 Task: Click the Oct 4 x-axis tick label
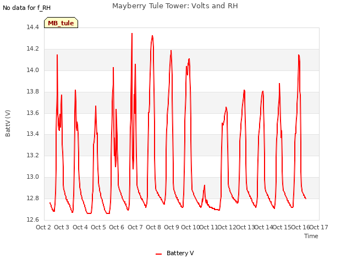coord(80,227)
